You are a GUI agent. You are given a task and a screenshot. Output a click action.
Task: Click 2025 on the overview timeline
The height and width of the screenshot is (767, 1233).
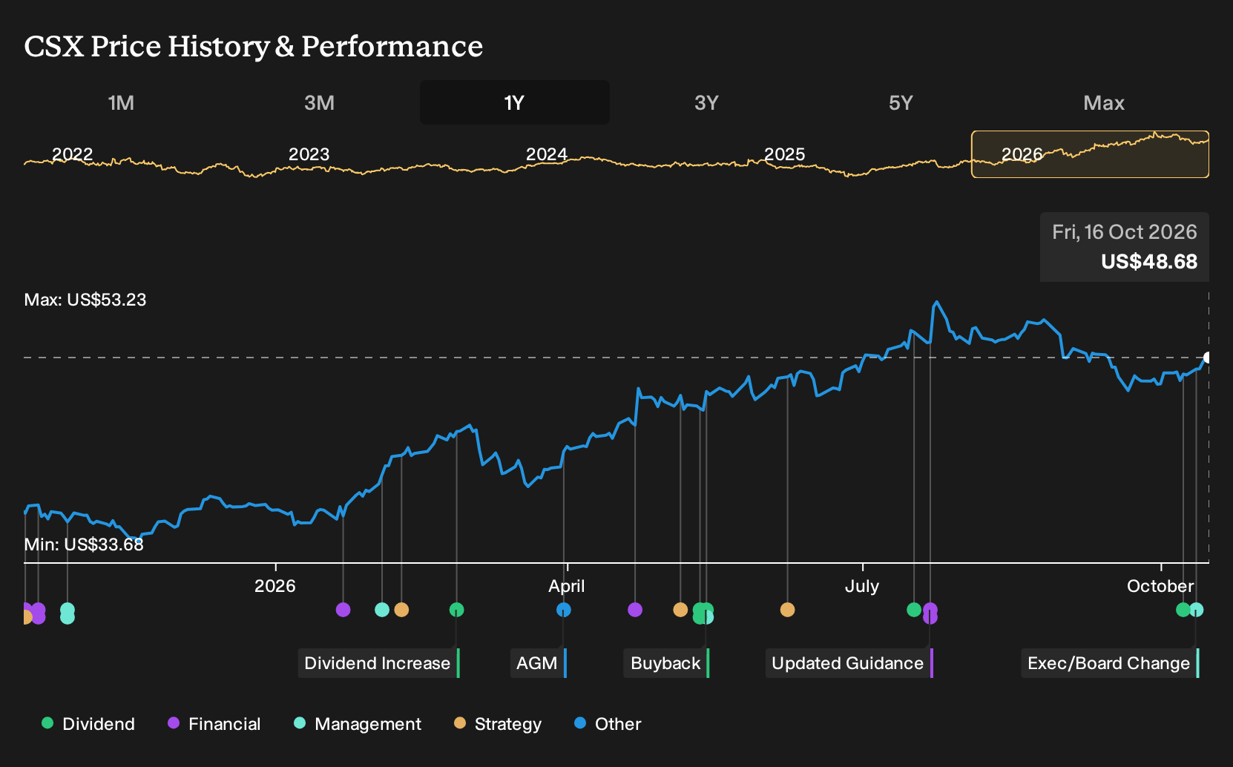pos(785,154)
